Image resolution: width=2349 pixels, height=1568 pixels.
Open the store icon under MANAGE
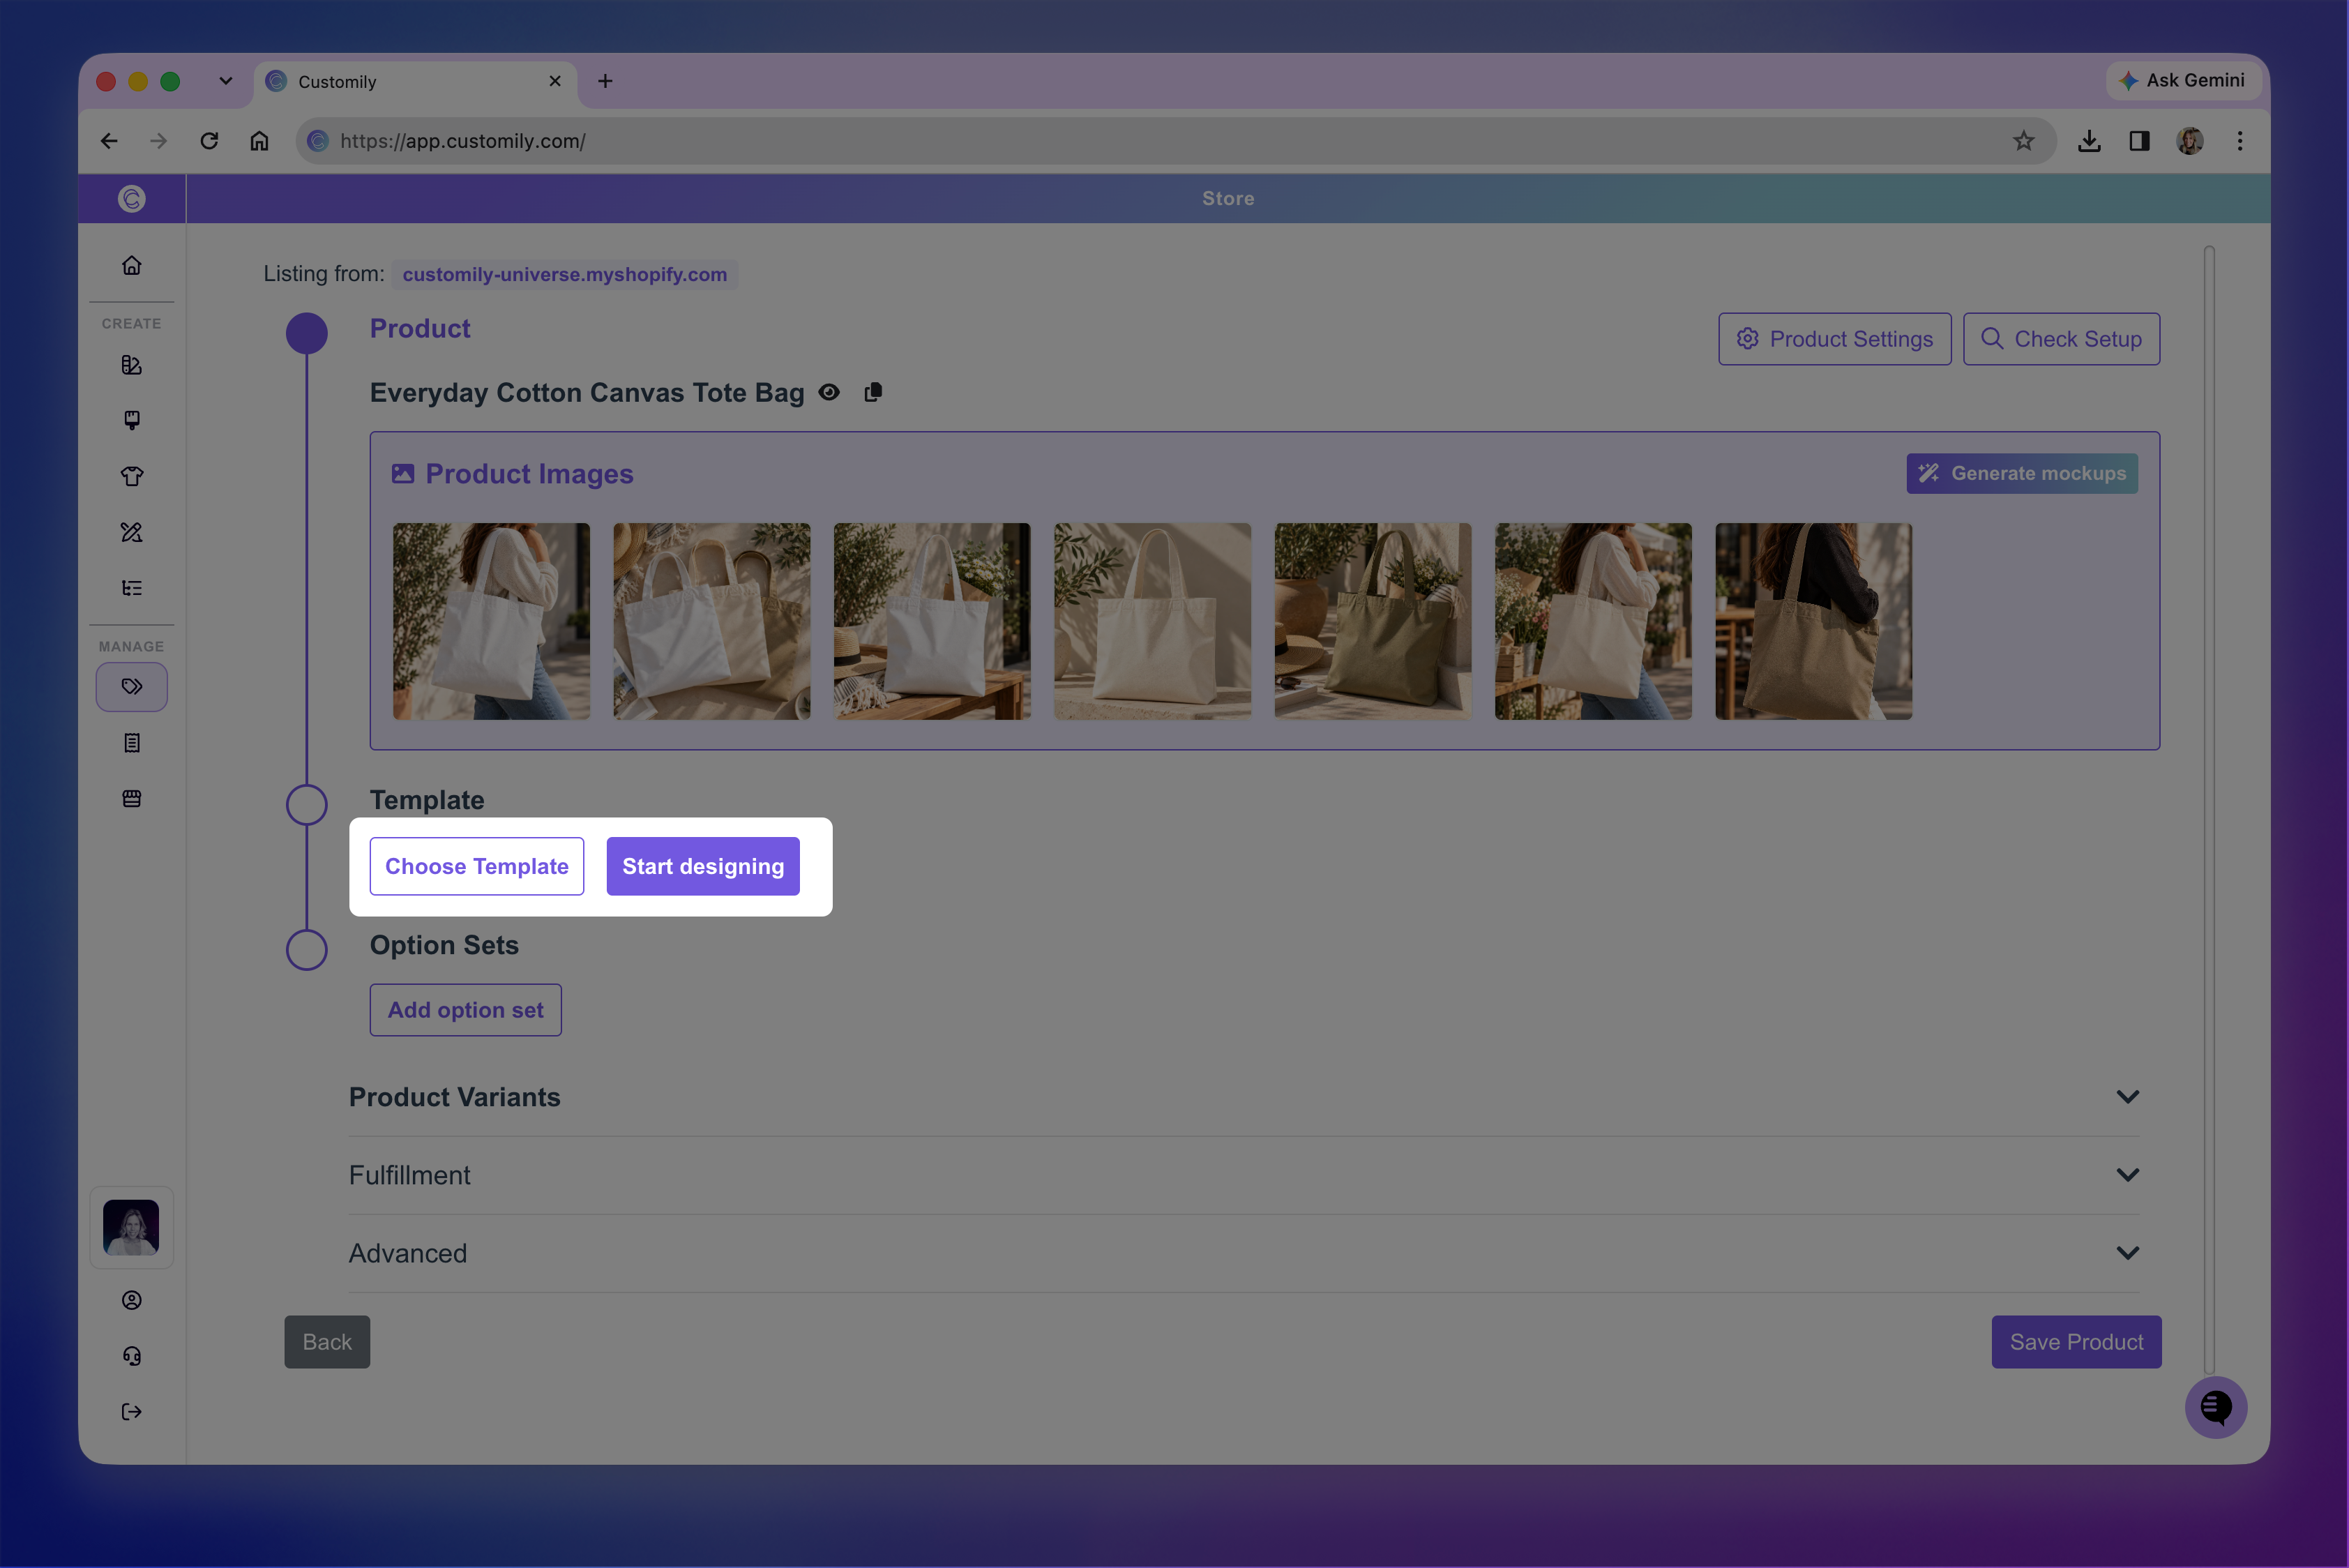[x=131, y=798]
